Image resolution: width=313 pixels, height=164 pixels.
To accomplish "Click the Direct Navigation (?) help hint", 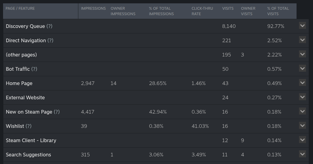I will pos(50,40).
